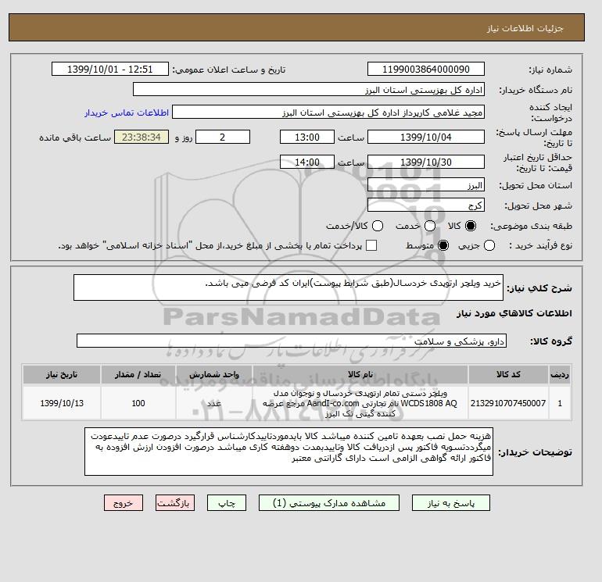Click the quantity cell 100
Image resolution: width=602 pixels, height=582 pixels.
pyautogui.click(x=138, y=403)
